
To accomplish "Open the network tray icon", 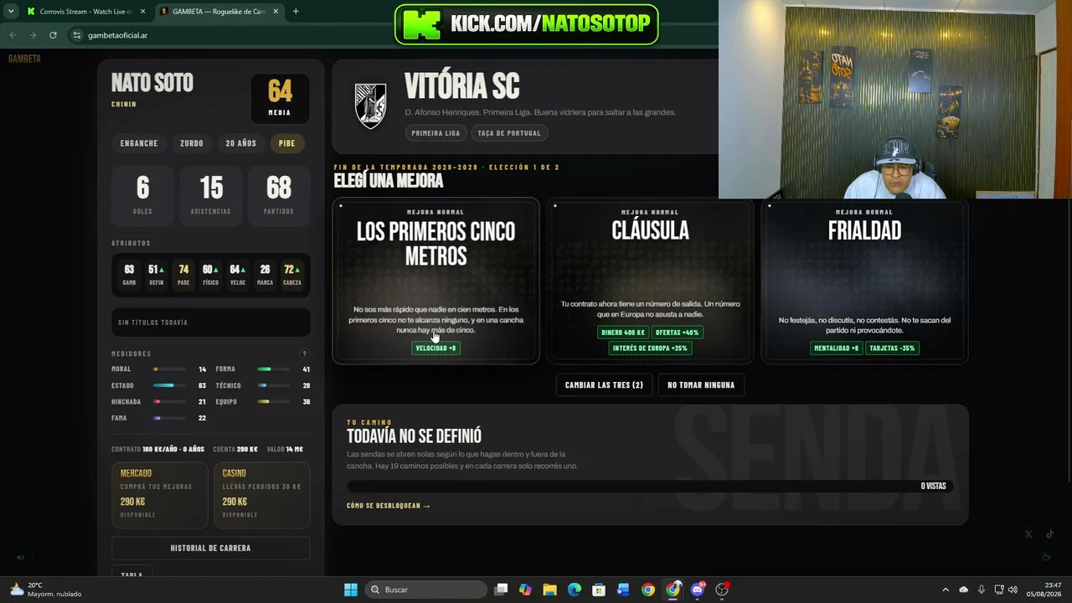I will click(998, 590).
